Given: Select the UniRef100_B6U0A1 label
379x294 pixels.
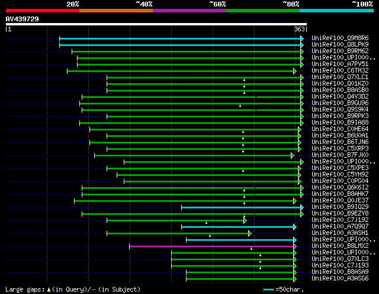Looking at the screenshot, I should pos(340,135).
